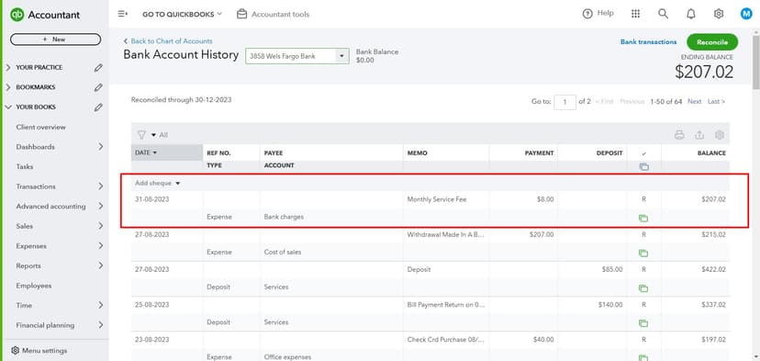
Task: Sort by reconcile status checkmark column
Action: 643,153
